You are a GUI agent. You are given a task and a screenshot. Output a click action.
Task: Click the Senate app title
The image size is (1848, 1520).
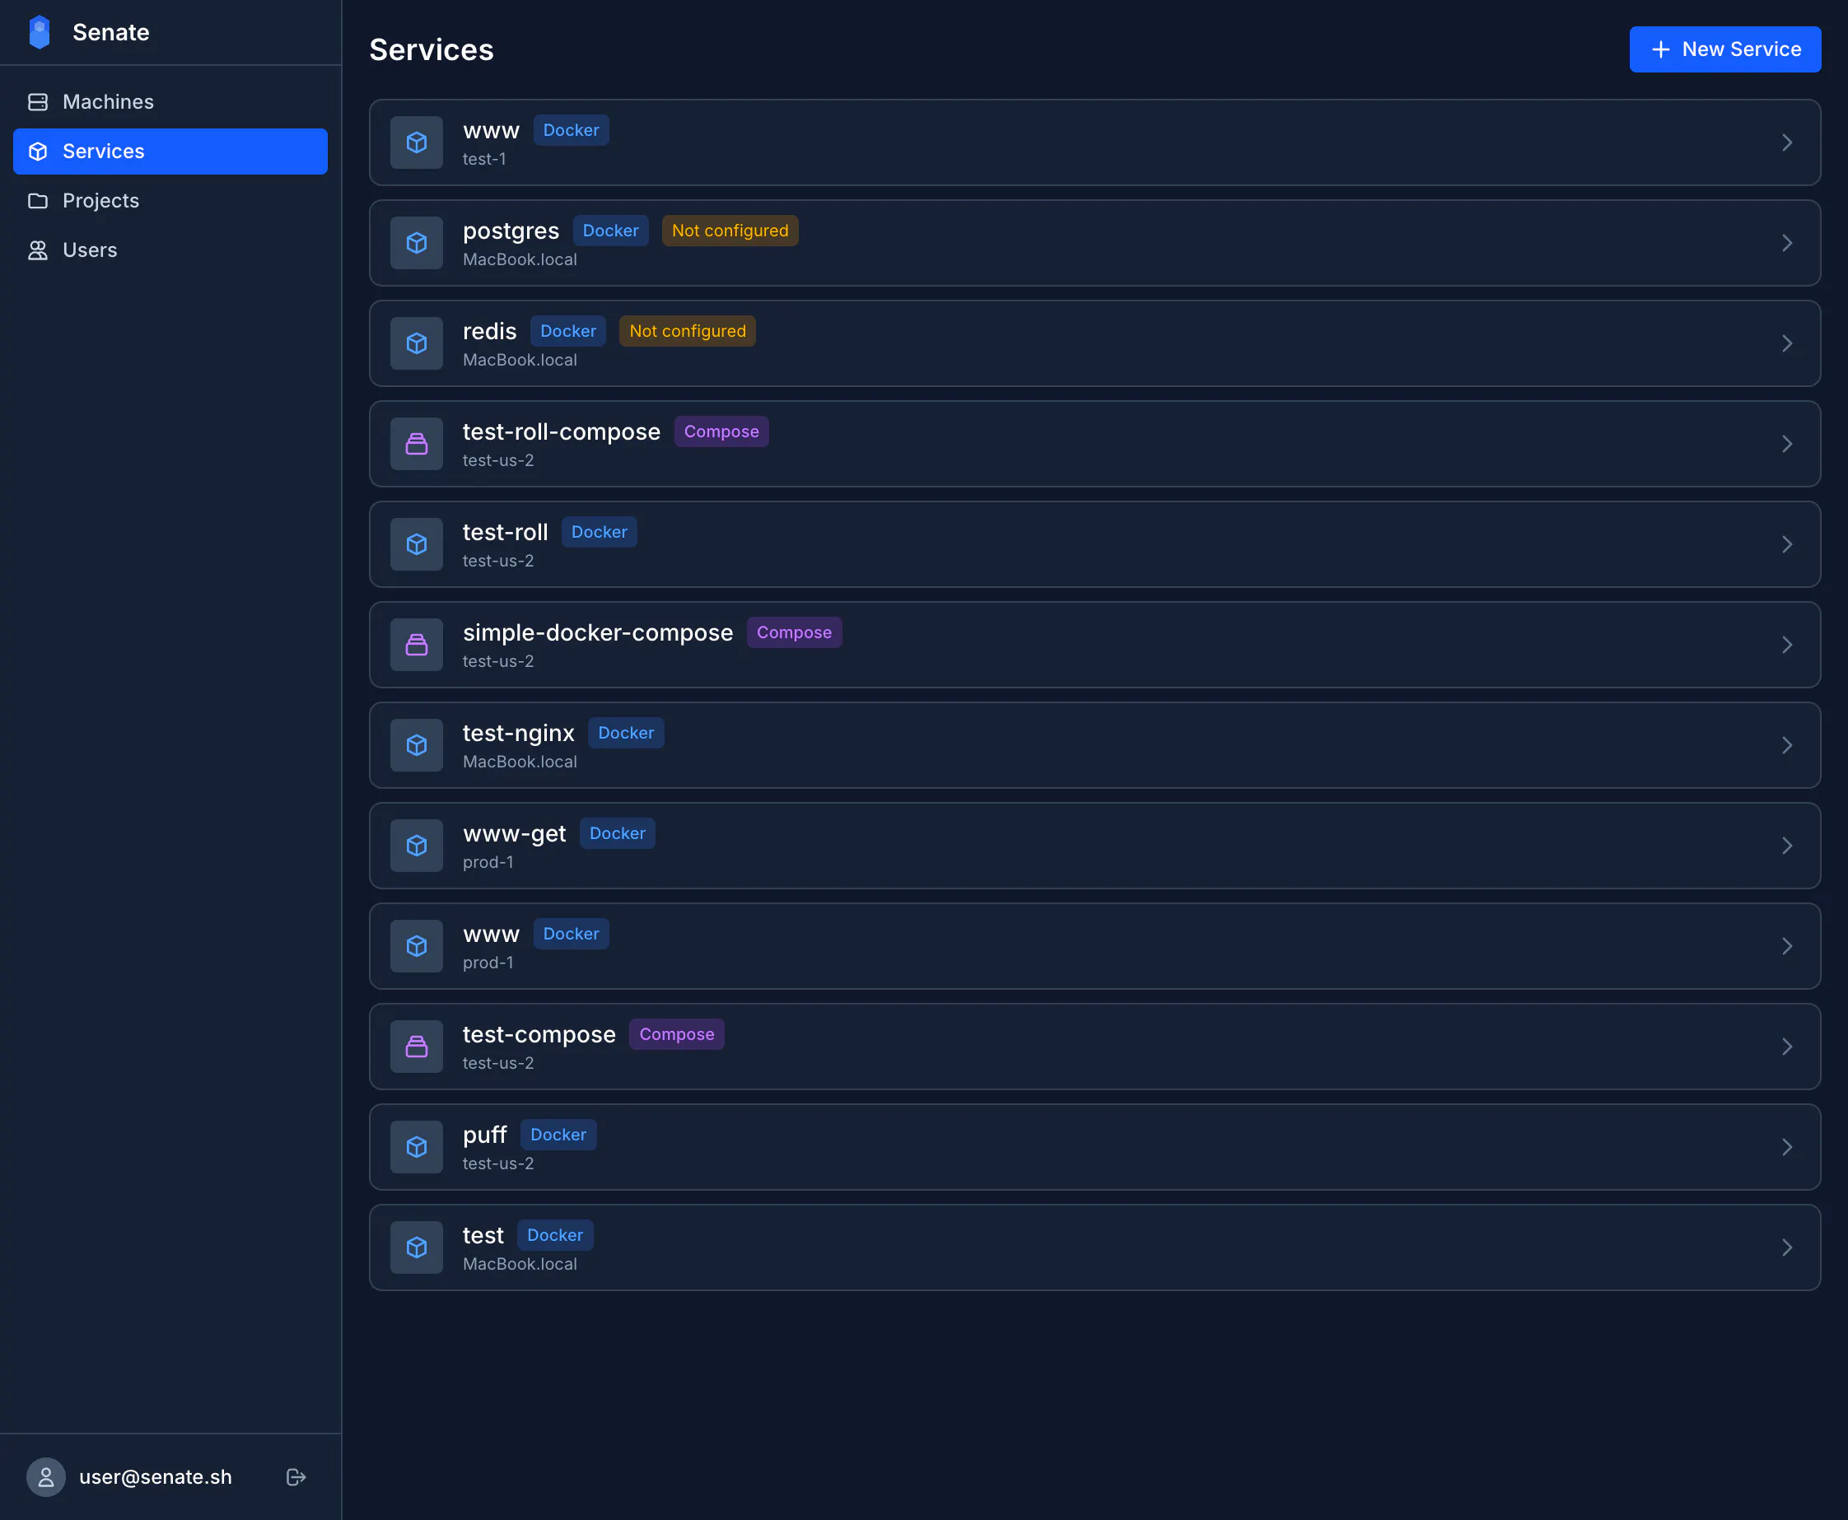111,32
